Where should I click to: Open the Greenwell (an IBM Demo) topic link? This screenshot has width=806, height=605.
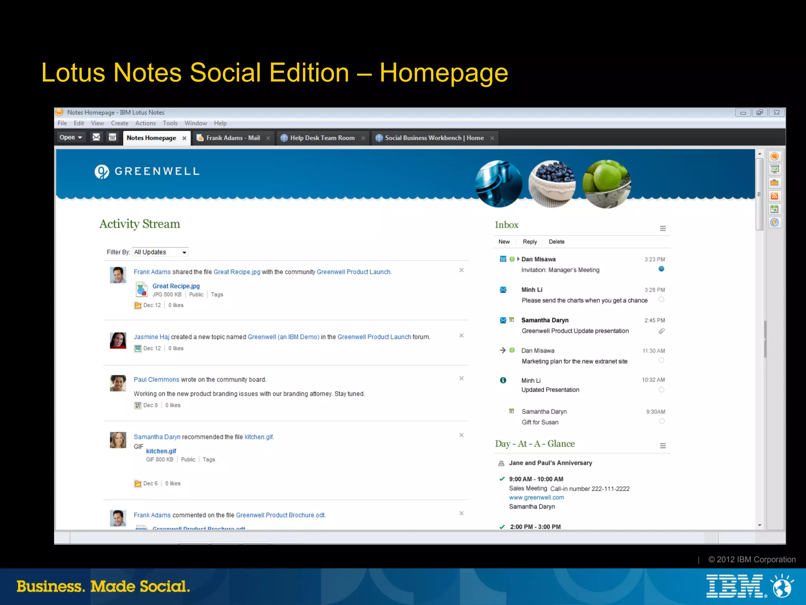pos(283,337)
